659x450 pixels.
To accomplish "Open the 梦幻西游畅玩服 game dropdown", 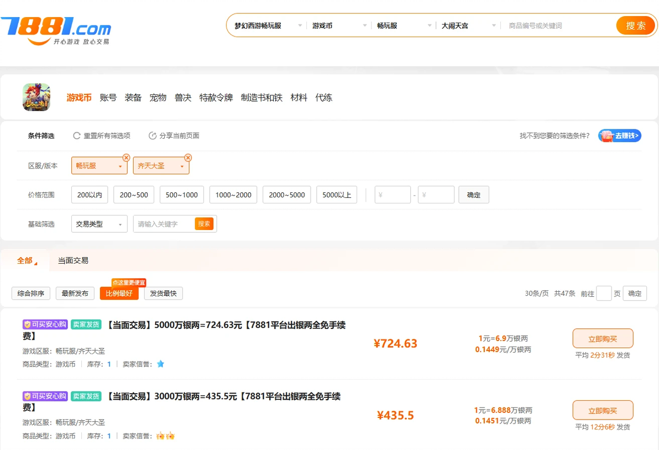I will tap(268, 25).
